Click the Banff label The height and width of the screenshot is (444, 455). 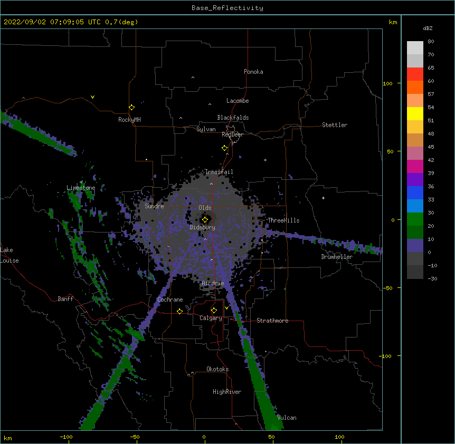(x=65, y=299)
